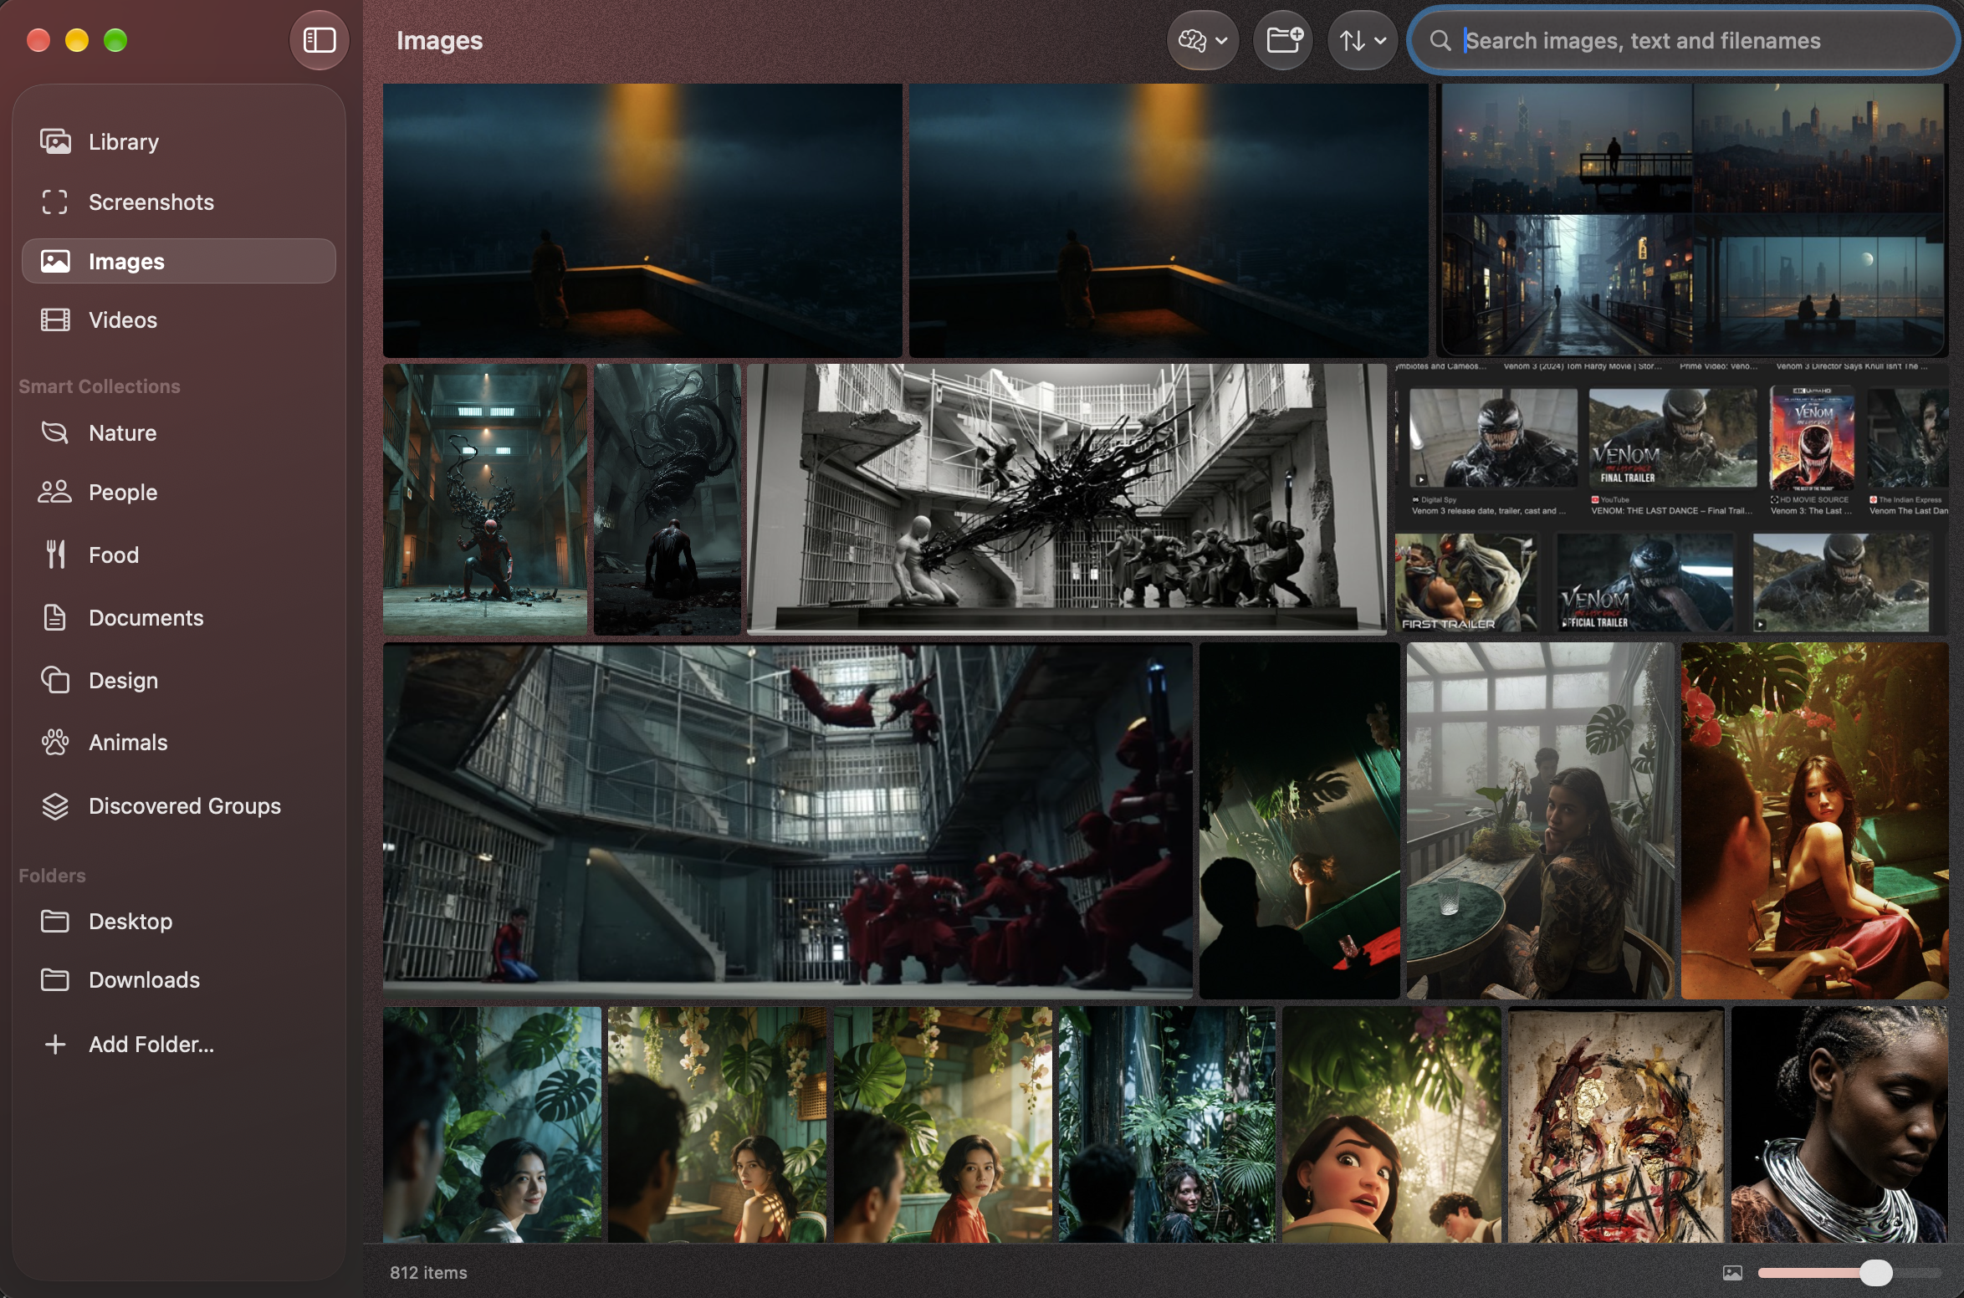Image resolution: width=1964 pixels, height=1298 pixels.
Task: Browse the Animals collection label
Action: tap(128, 742)
